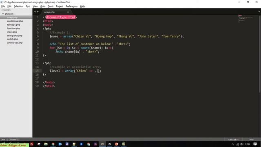The width and height of the screenshot is (261, 147).
Task: Click the network signal tray icon
Action: [x=237, y=144]
